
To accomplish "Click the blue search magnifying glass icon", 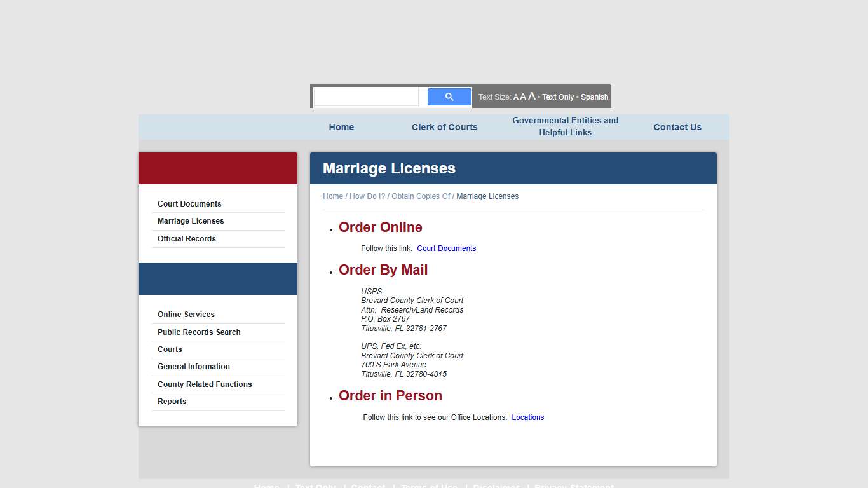I will [x=449, y=96].
